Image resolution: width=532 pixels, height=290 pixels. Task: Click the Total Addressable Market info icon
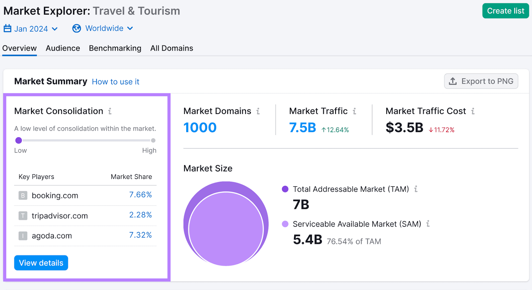tap(416, 189)
